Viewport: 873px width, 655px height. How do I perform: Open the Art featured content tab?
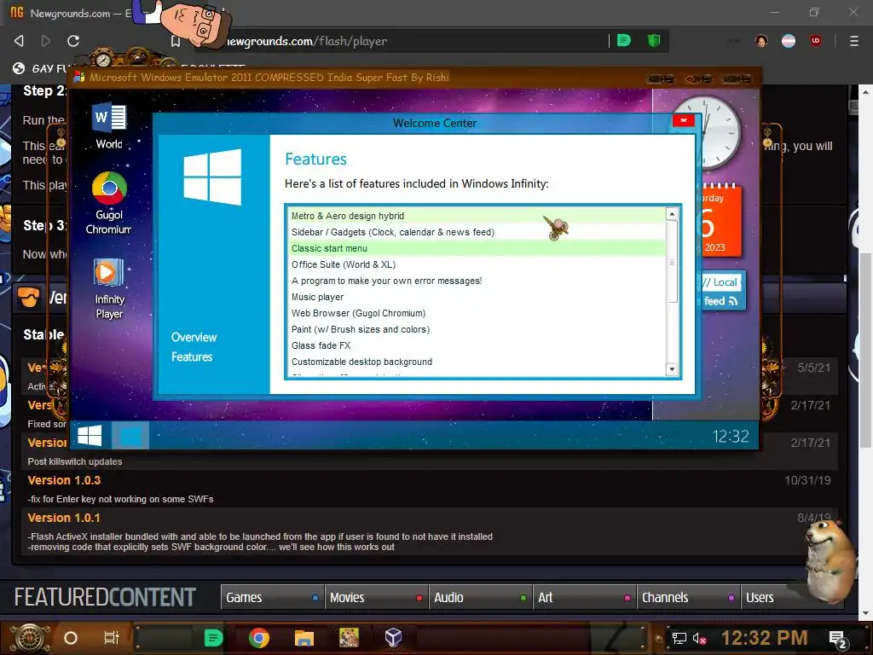[x=584, y=597]
